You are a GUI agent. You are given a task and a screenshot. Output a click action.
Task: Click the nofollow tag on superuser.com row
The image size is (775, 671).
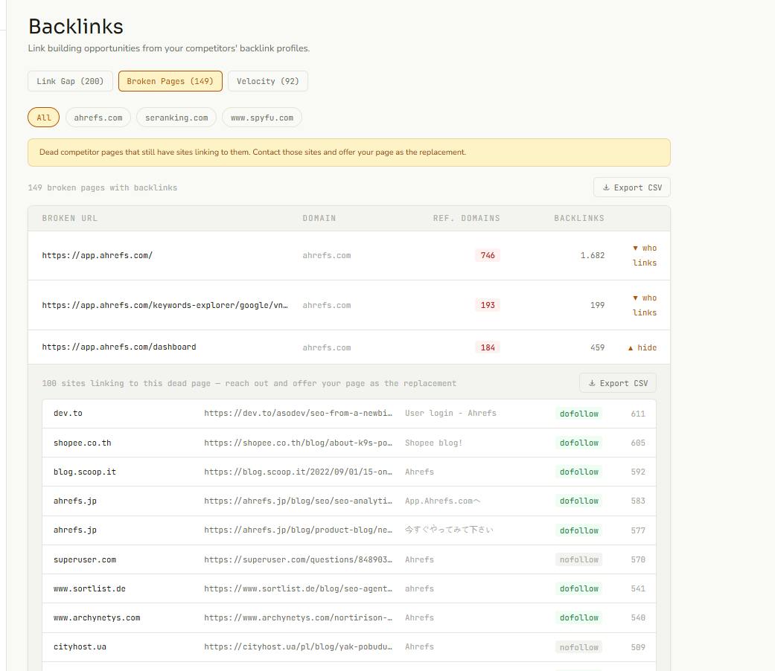[x=578, y=559]
